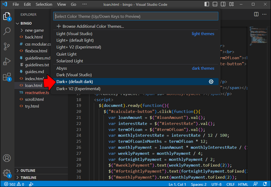Open the Explorer view in activity bar

7,17
